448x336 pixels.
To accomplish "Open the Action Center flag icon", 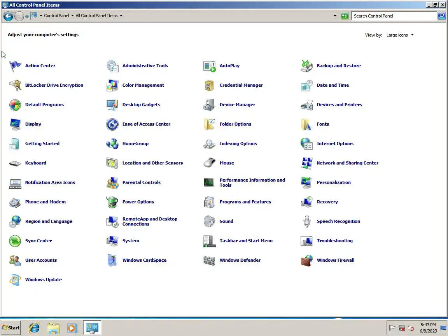I will 15,66.
